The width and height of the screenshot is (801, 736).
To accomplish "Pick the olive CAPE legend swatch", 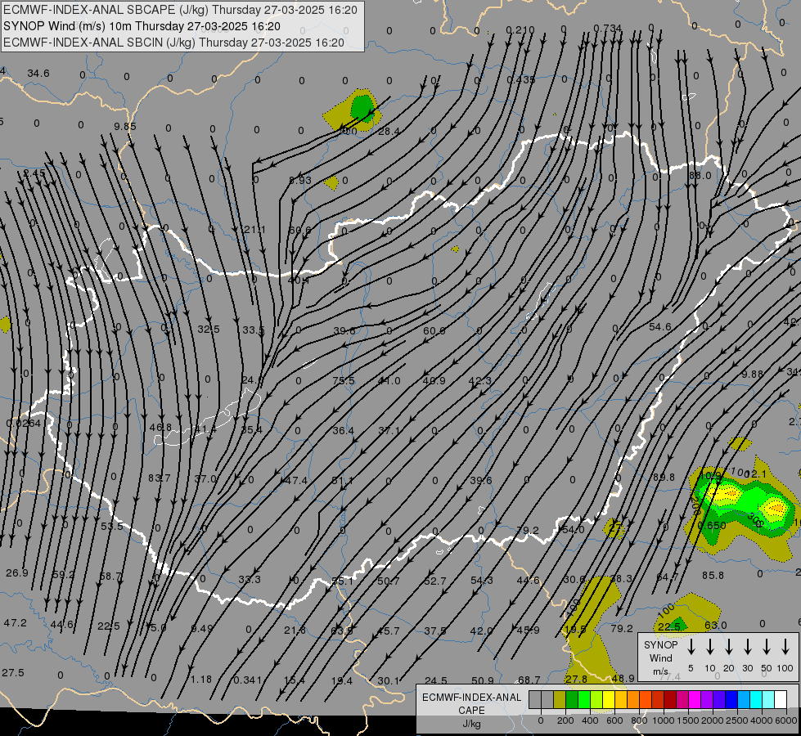I will click(x=560, y=700).
